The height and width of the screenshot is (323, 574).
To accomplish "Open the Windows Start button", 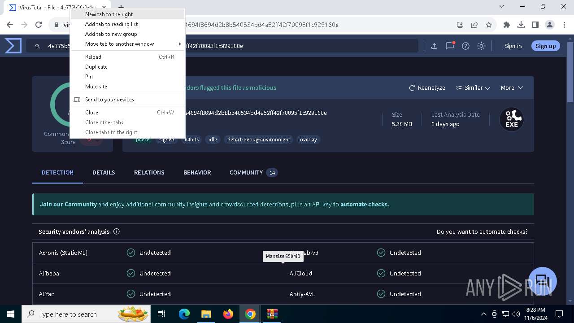I will tap(11, 314).
